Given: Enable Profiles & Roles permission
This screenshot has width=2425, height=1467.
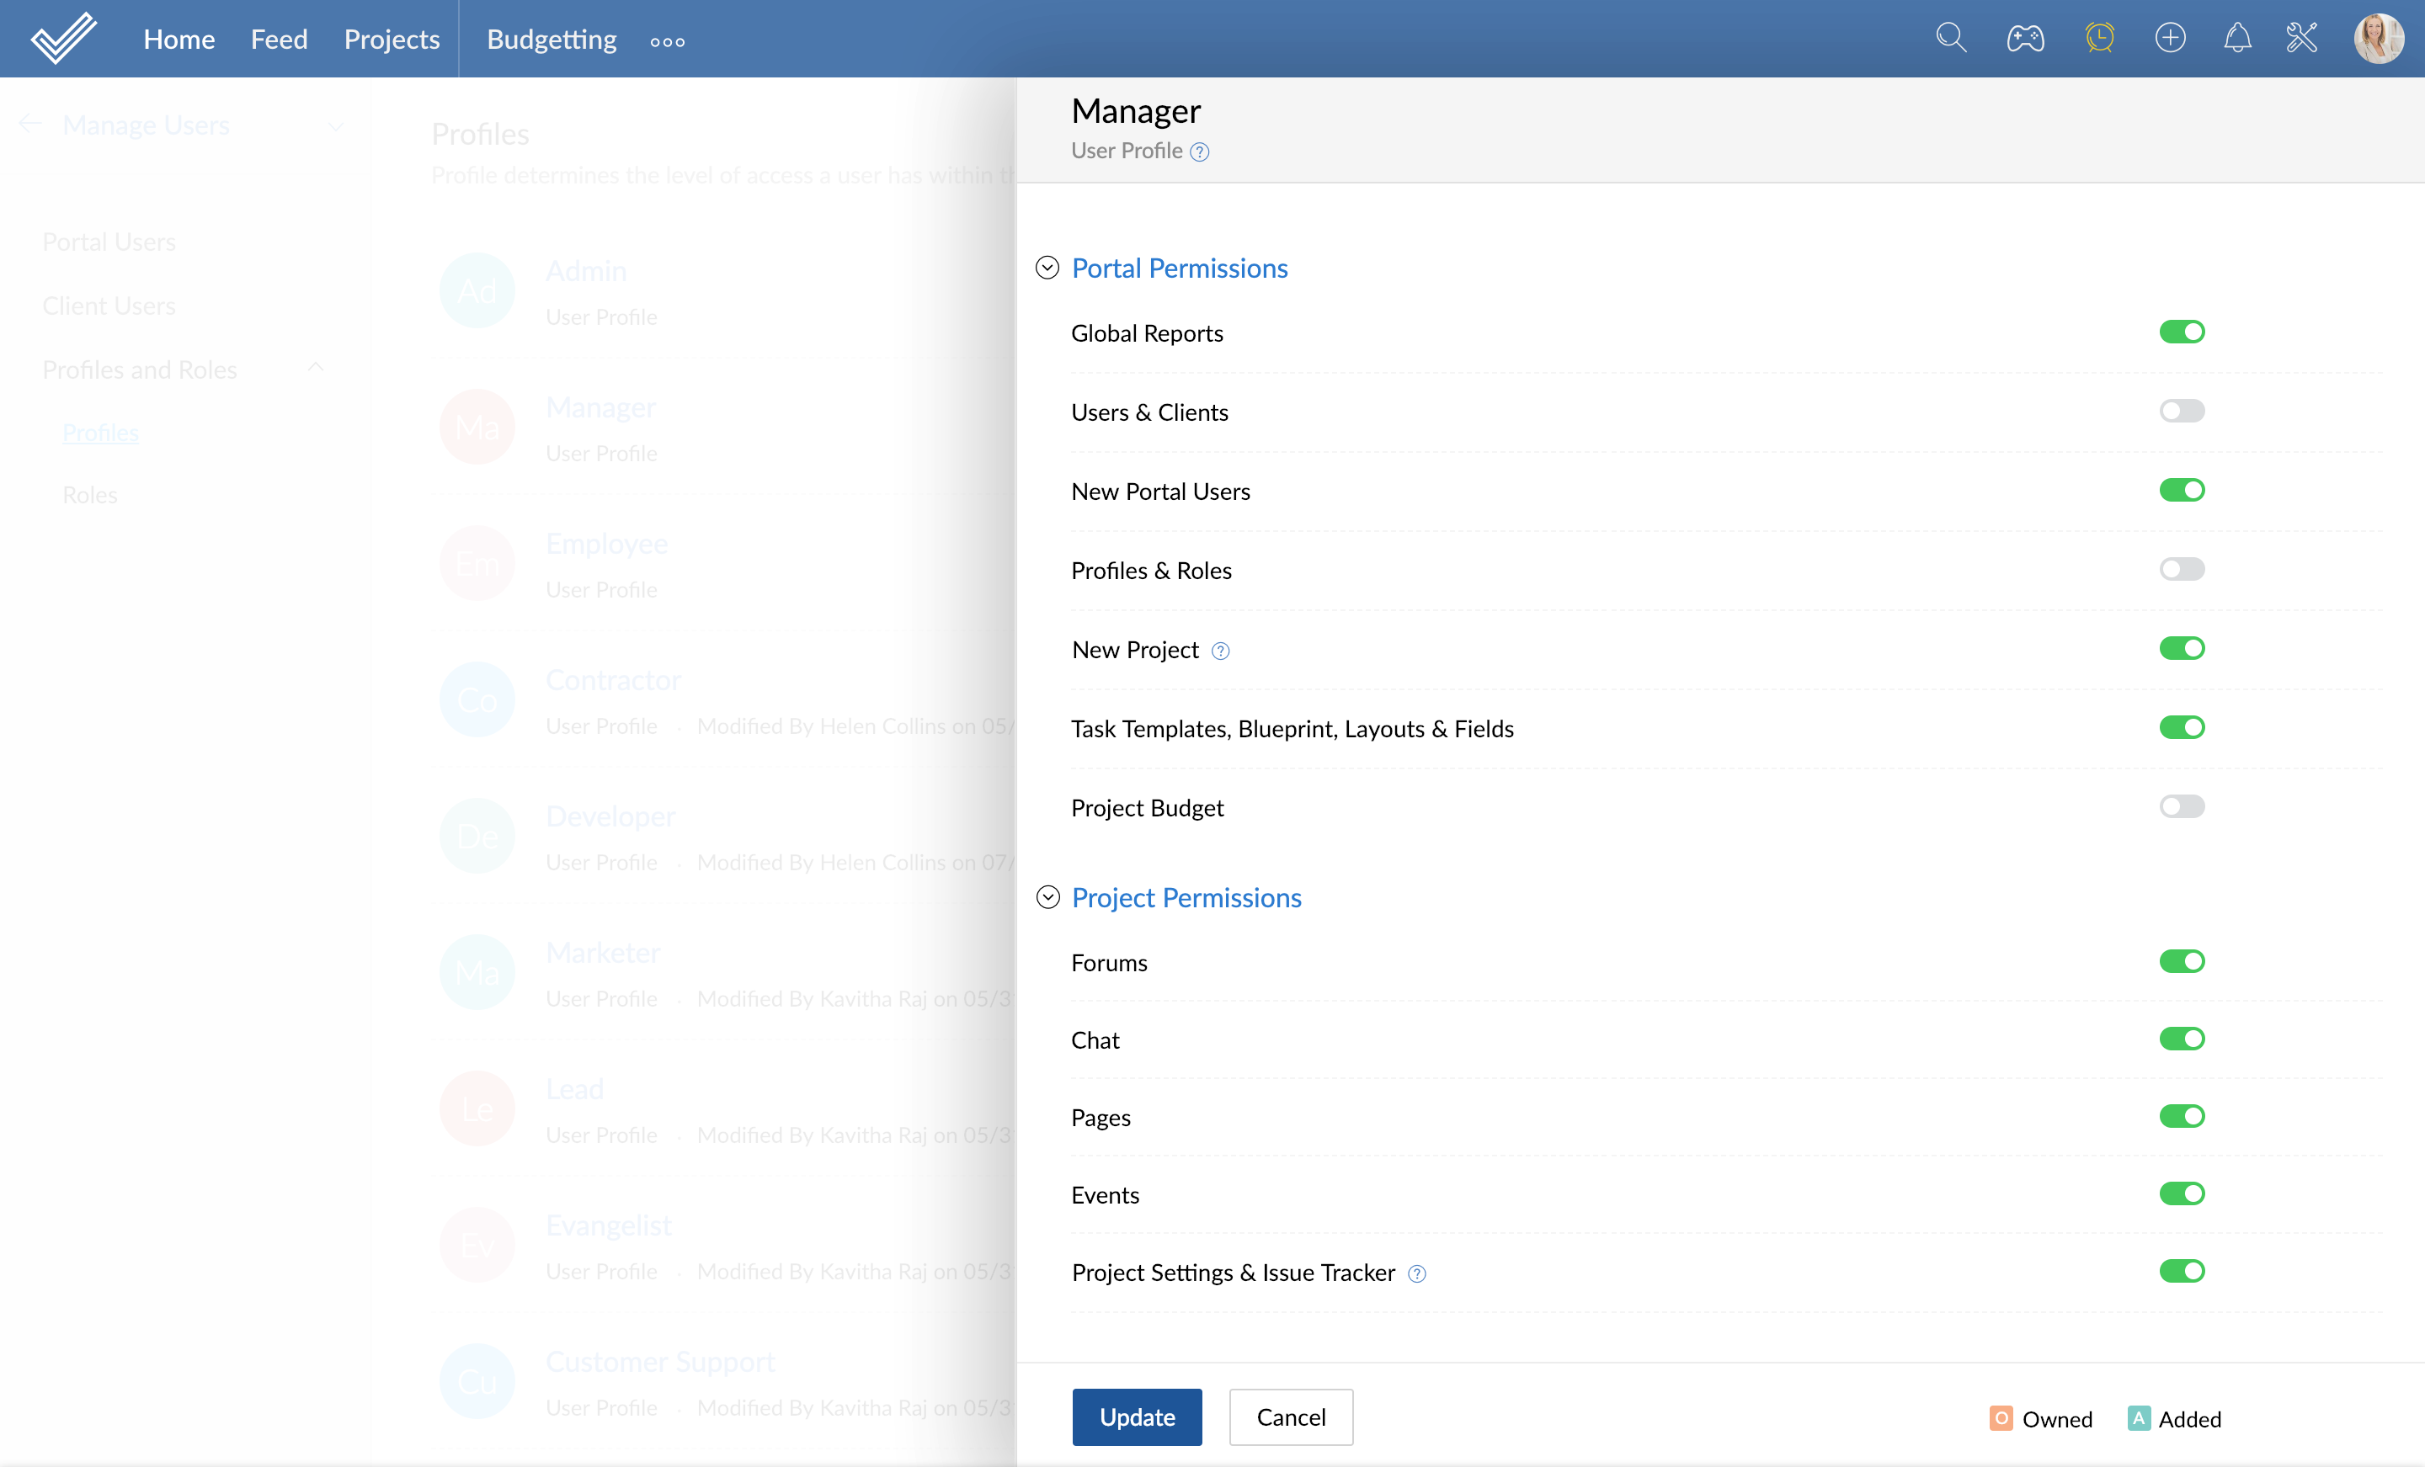Looking at the screenshot, I should coord(2182,570).
